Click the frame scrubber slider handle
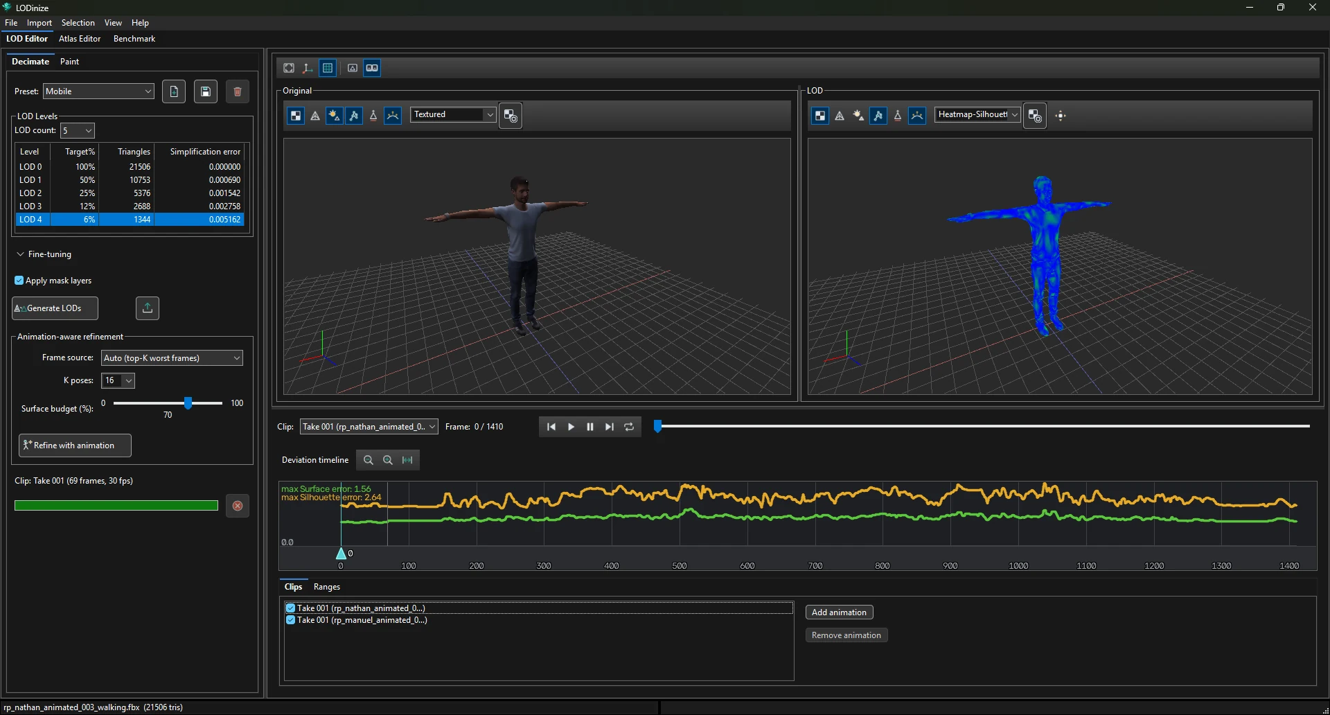 (658, 427)
